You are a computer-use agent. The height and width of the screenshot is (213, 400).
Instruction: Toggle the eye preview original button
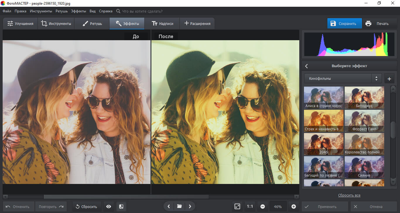point(109,207)
